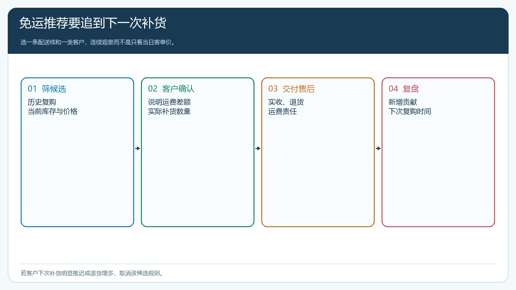This screenshot has height=290, width=516.
Task: Click the 当前库存与价格 text line
Action: point(53,111)
